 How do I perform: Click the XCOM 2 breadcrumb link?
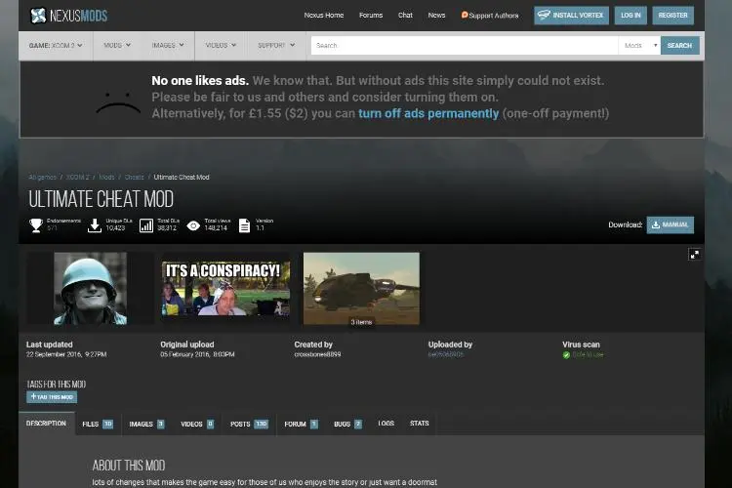coord(77,178)
